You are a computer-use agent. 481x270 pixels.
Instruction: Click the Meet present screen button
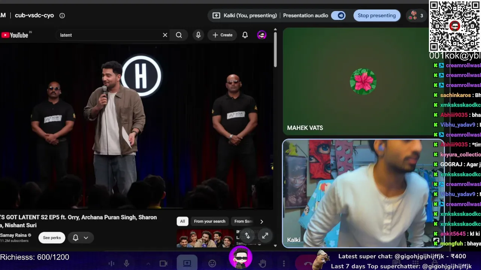click(187, 263)
